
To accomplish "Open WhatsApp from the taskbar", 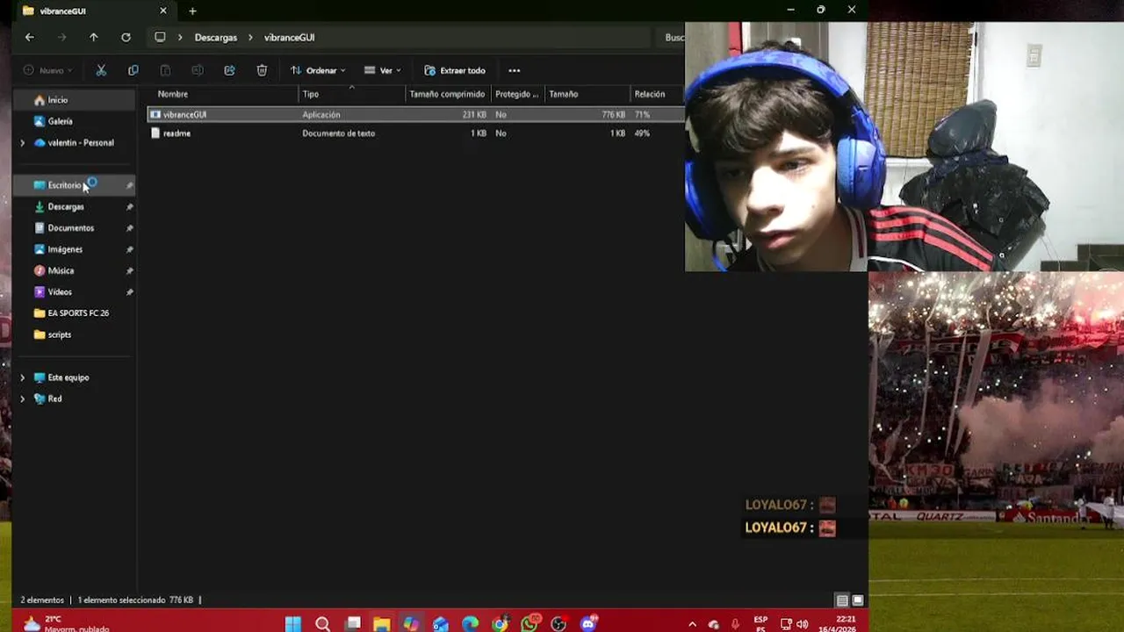I will point(530,624).
